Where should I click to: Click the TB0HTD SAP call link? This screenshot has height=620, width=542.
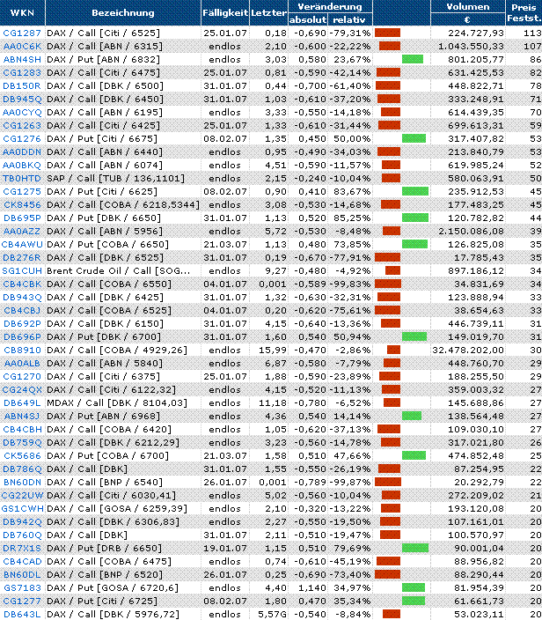(22, 178)
